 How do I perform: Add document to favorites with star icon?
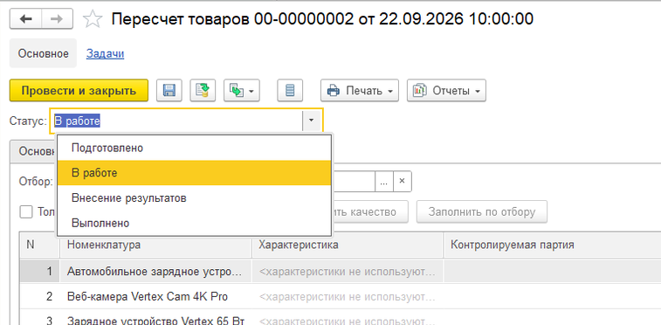click(x=93, y=19)
